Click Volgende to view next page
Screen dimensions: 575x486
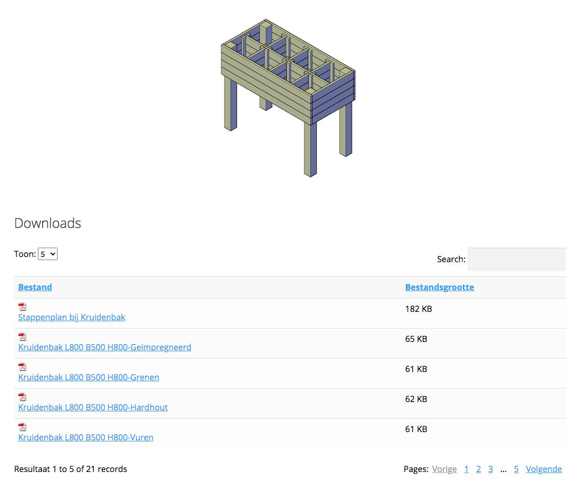[x=543, y=469]
